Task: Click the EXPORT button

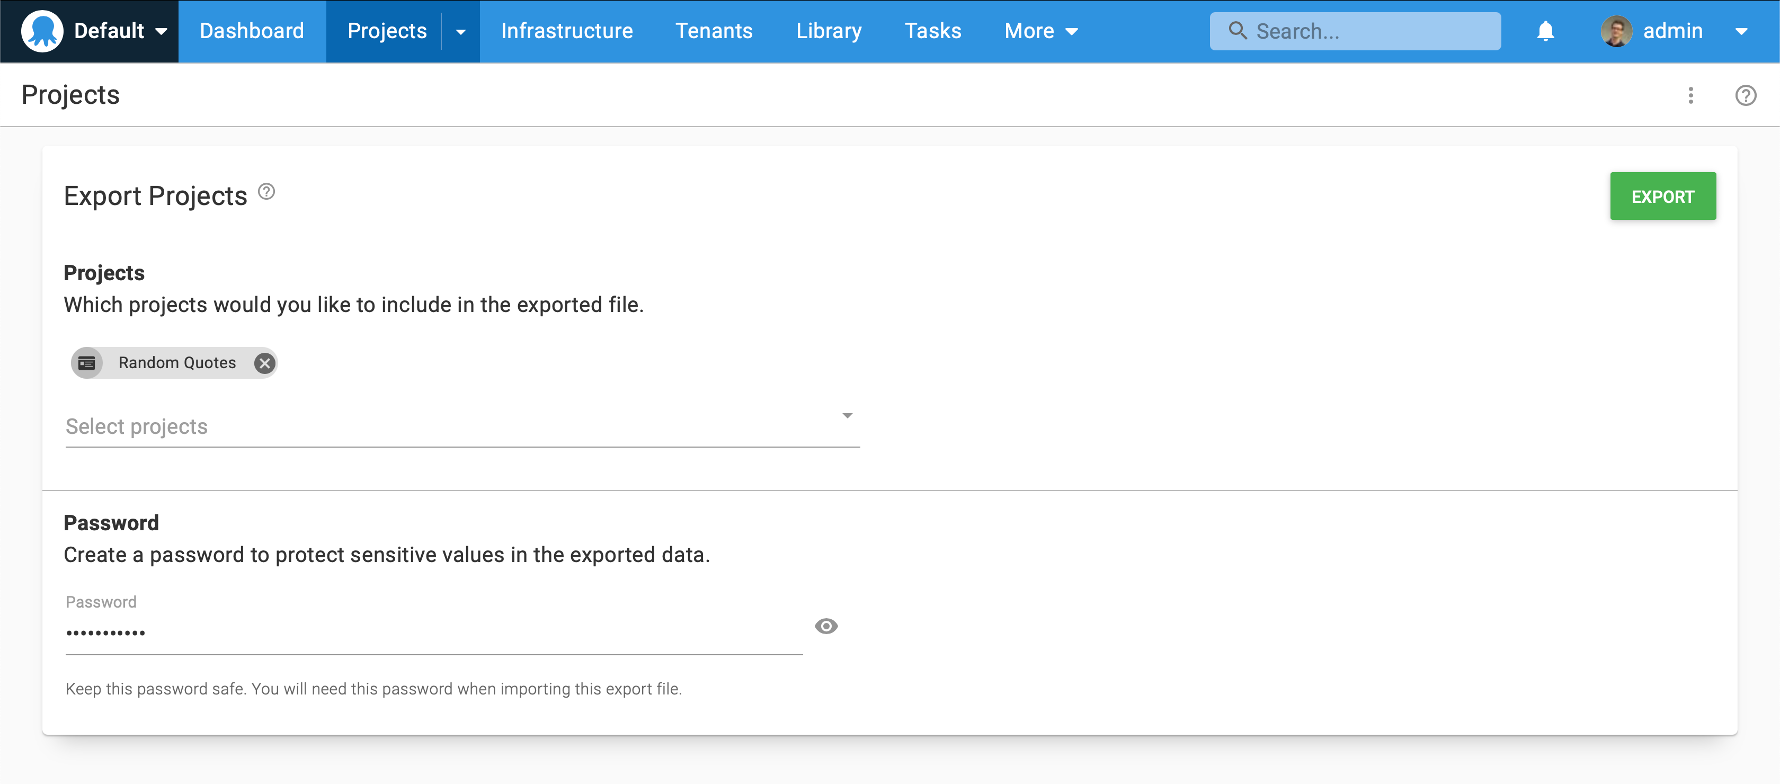Action: coord(1662,196)
